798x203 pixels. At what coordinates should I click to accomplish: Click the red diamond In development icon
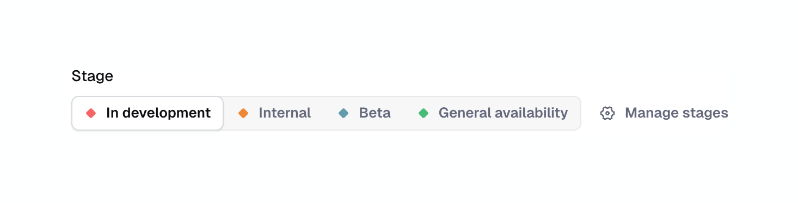pos(91,113)
